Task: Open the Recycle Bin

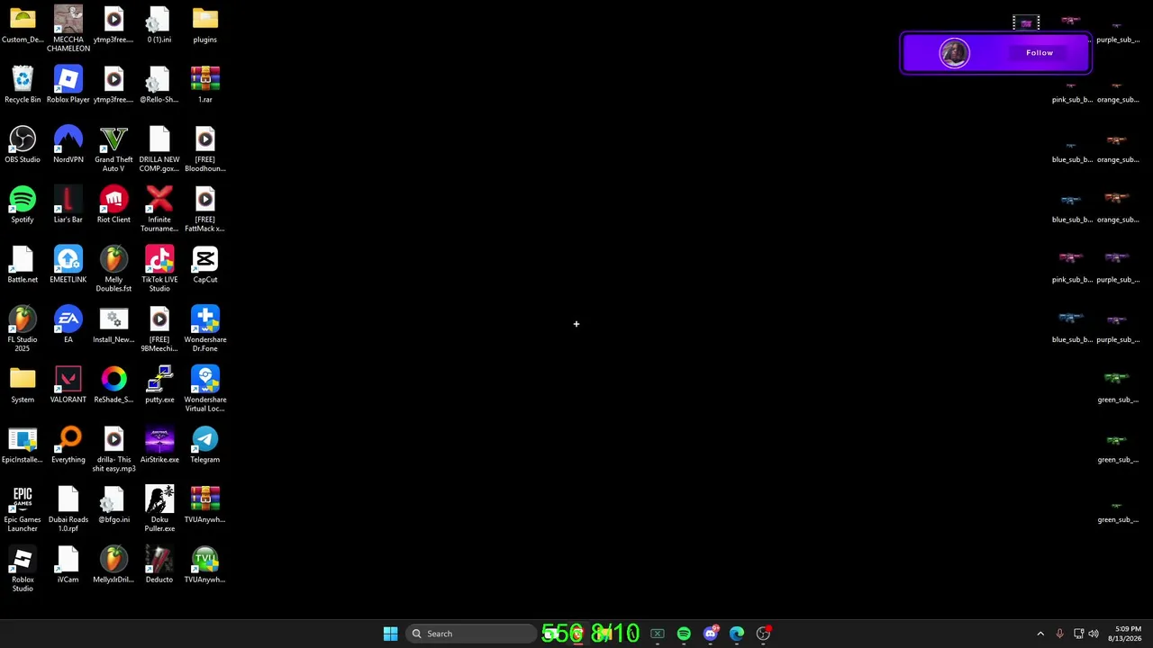Action: [x=23, y=85]
